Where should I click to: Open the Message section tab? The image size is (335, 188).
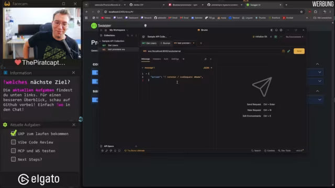(146, 59)
